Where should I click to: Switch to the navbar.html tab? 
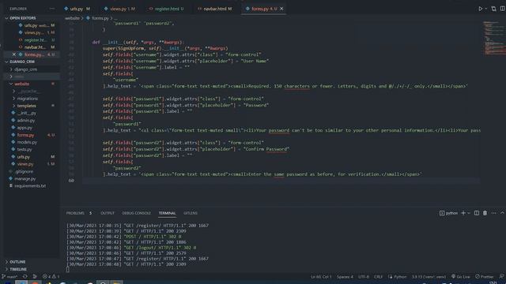pyautogui.click(x=214, y=9)
